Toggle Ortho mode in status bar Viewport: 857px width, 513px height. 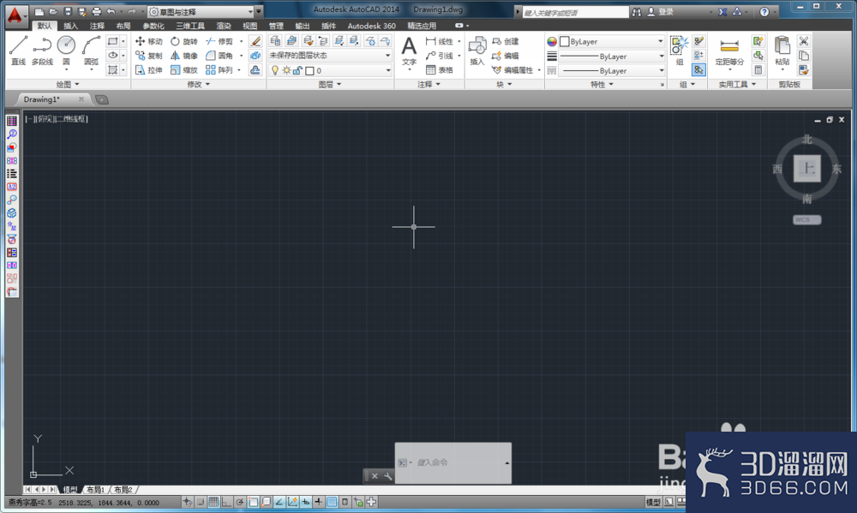click(x=226, y=502)
